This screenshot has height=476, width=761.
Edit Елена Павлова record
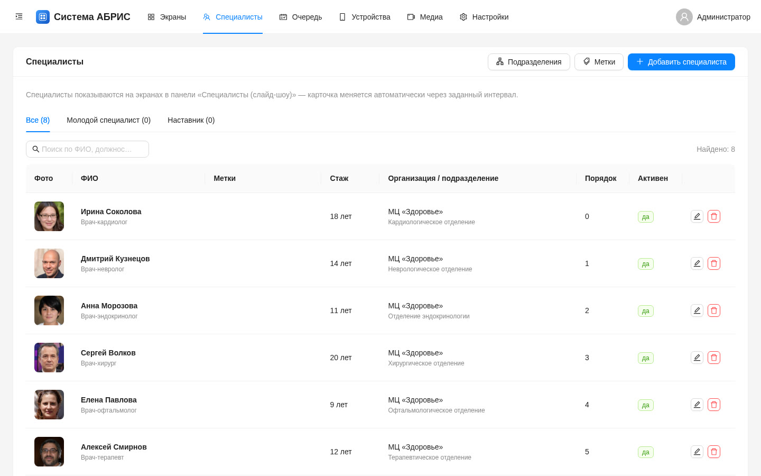click(697, 405)
